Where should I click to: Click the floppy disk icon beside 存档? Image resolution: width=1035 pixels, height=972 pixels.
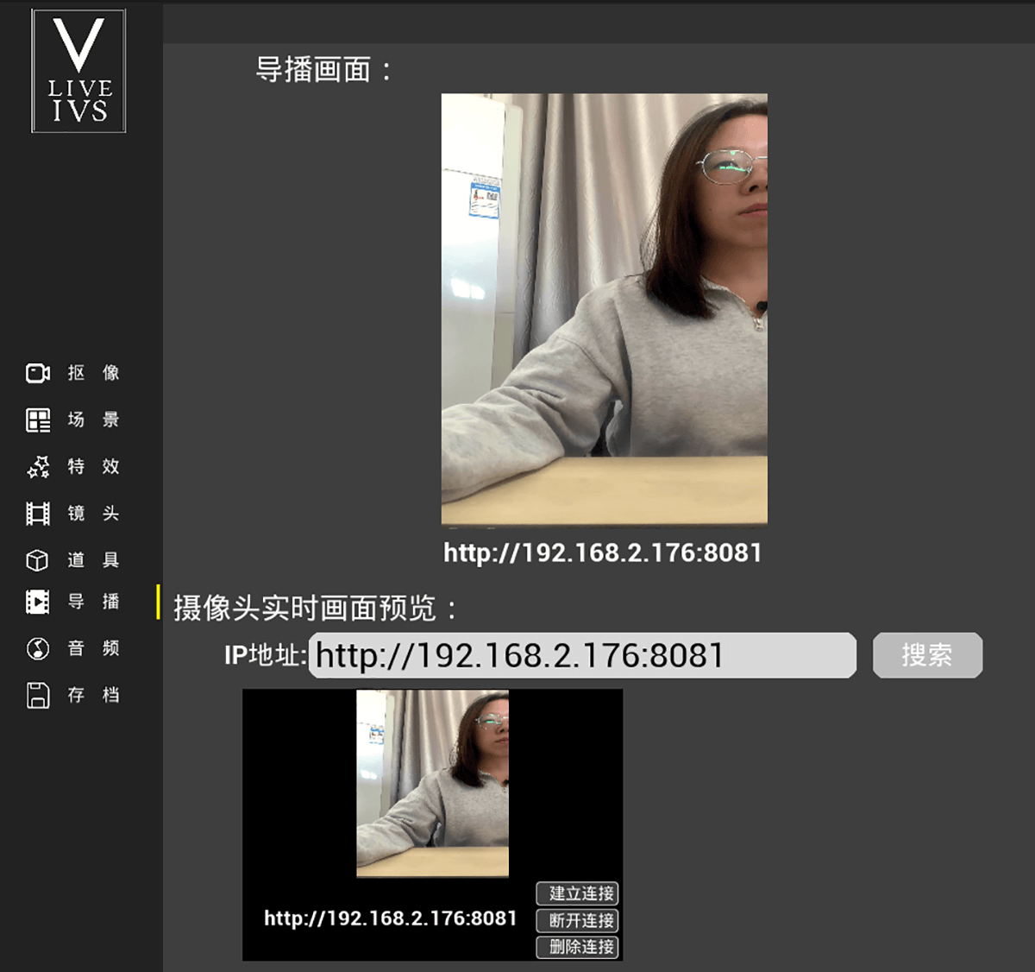38,695
